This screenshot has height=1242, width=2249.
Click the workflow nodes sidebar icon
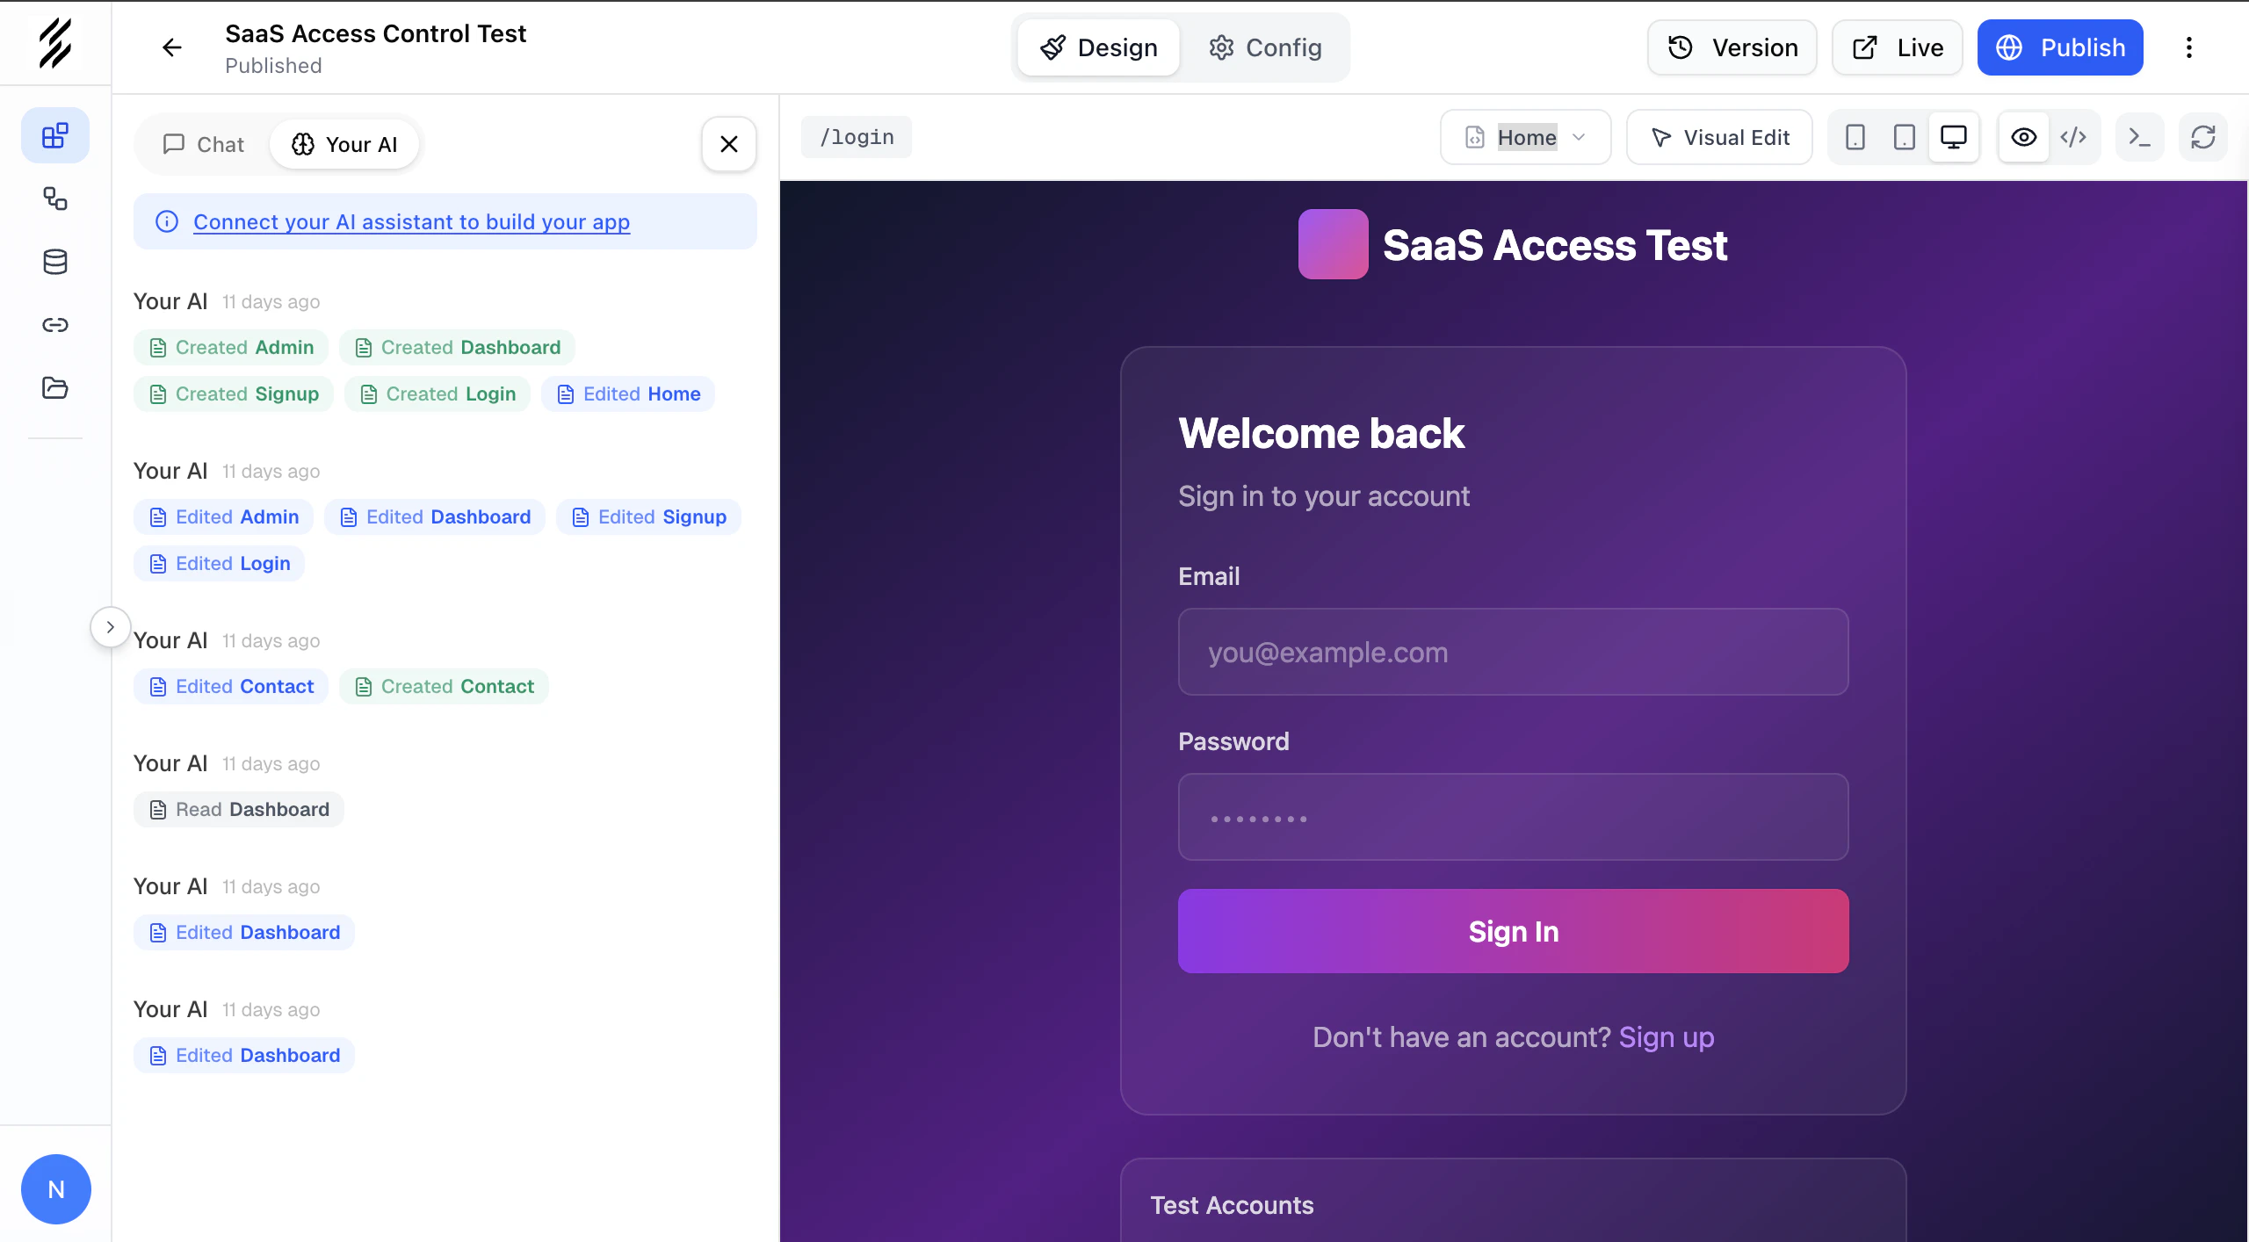tap(54, 199)
